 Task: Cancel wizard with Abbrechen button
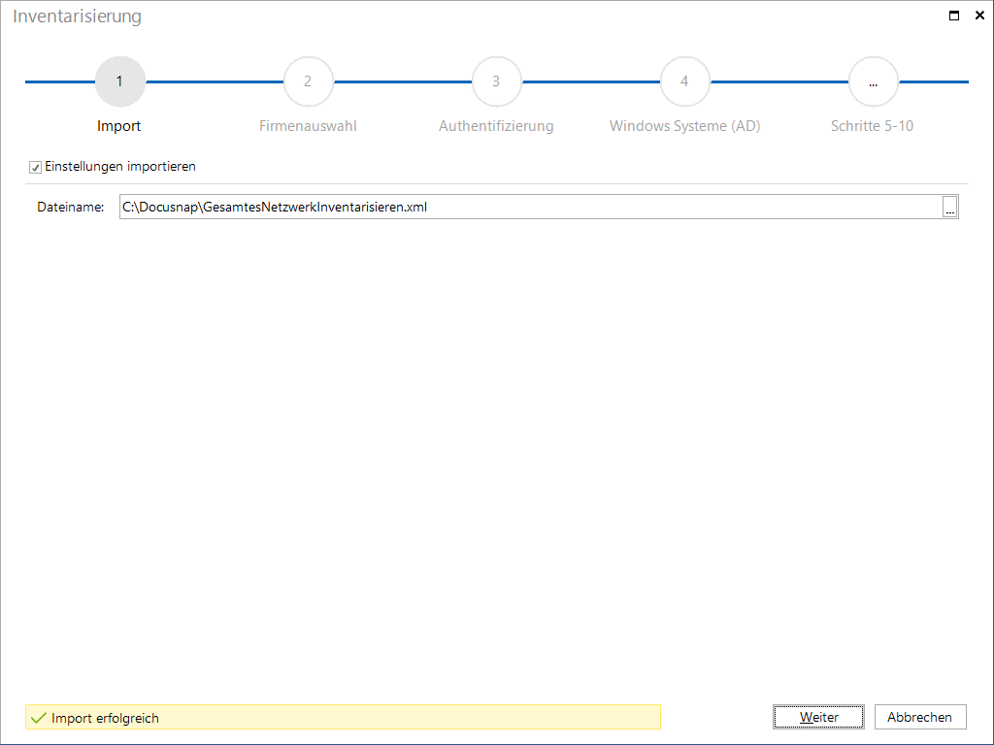click(920, 717)
